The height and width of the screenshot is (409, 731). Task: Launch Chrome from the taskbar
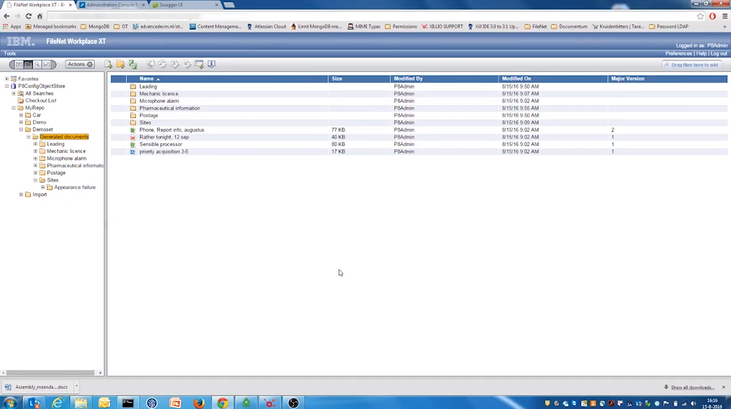(x=222, y=404)
